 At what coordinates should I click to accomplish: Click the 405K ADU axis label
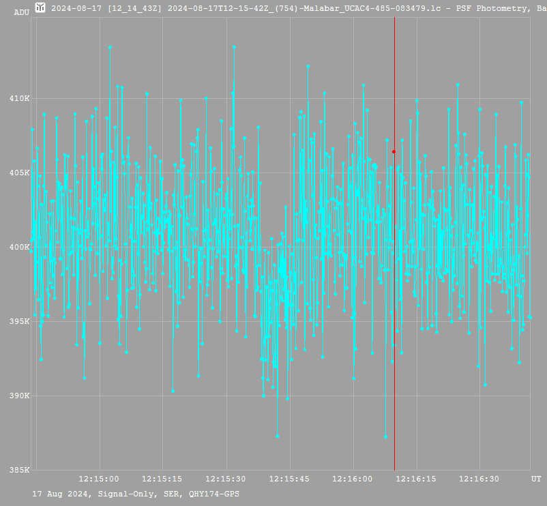point(20,173)
